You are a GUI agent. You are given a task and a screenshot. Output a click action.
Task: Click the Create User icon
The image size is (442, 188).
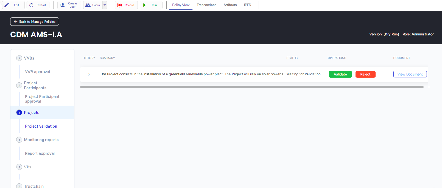[62, 5]
